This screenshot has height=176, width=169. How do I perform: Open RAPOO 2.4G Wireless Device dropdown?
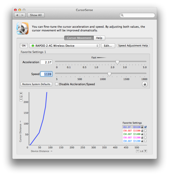point(64,46)
